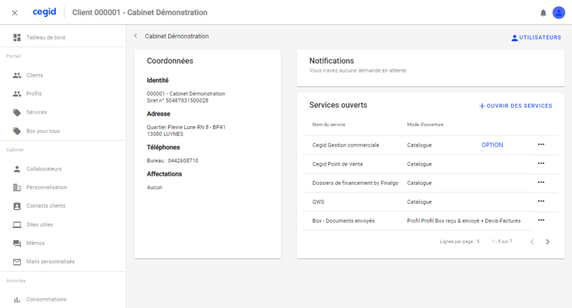The height and width of the screenshot is (308, 572).
Task: Open options menu for Box - Documents envoyés
Action: coord(541,220)
